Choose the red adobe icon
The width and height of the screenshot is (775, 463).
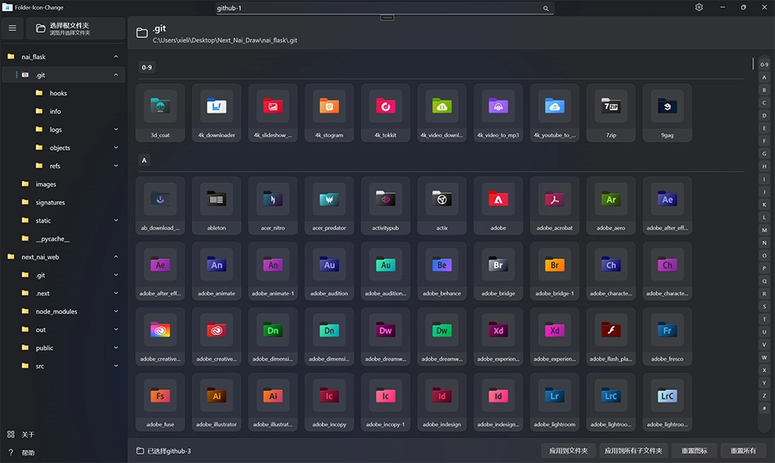pos(498,206)
